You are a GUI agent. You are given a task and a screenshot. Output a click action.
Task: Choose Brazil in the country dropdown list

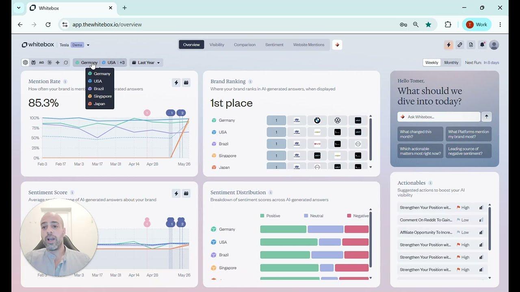click(100, 89)
